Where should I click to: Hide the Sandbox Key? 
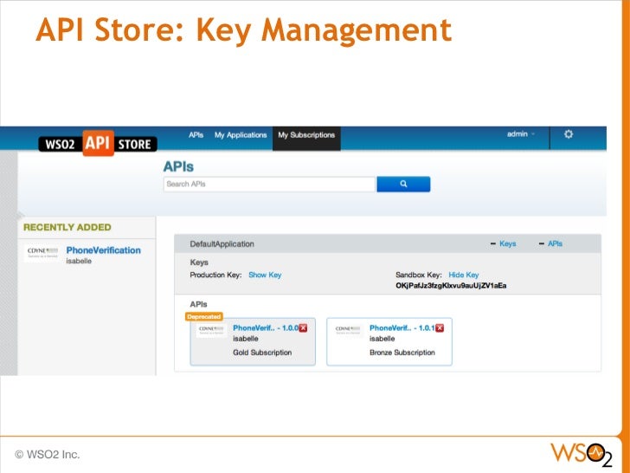tap(464, 275)
